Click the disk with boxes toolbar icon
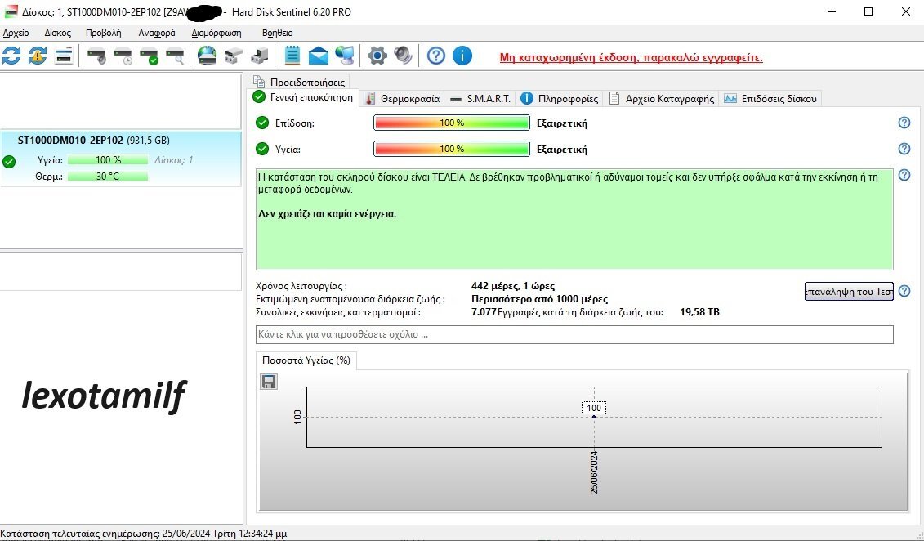 234,56
